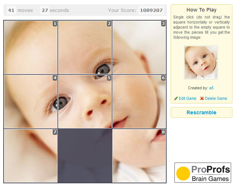Viewport: 236px width, 188px height.
Task: Click the Rescramble button
Action: coord(201,112)
